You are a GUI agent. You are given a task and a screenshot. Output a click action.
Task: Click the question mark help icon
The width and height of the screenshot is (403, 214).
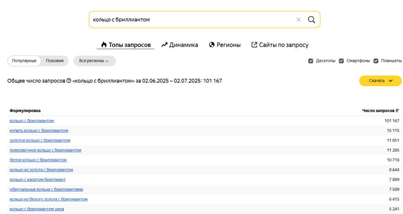click(x=69, y=81)
